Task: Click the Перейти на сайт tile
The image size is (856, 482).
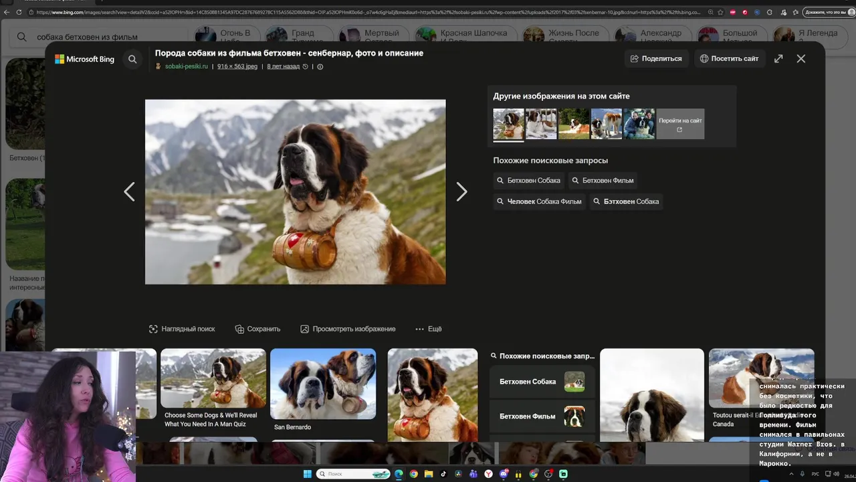Action: tap(680, 123)
